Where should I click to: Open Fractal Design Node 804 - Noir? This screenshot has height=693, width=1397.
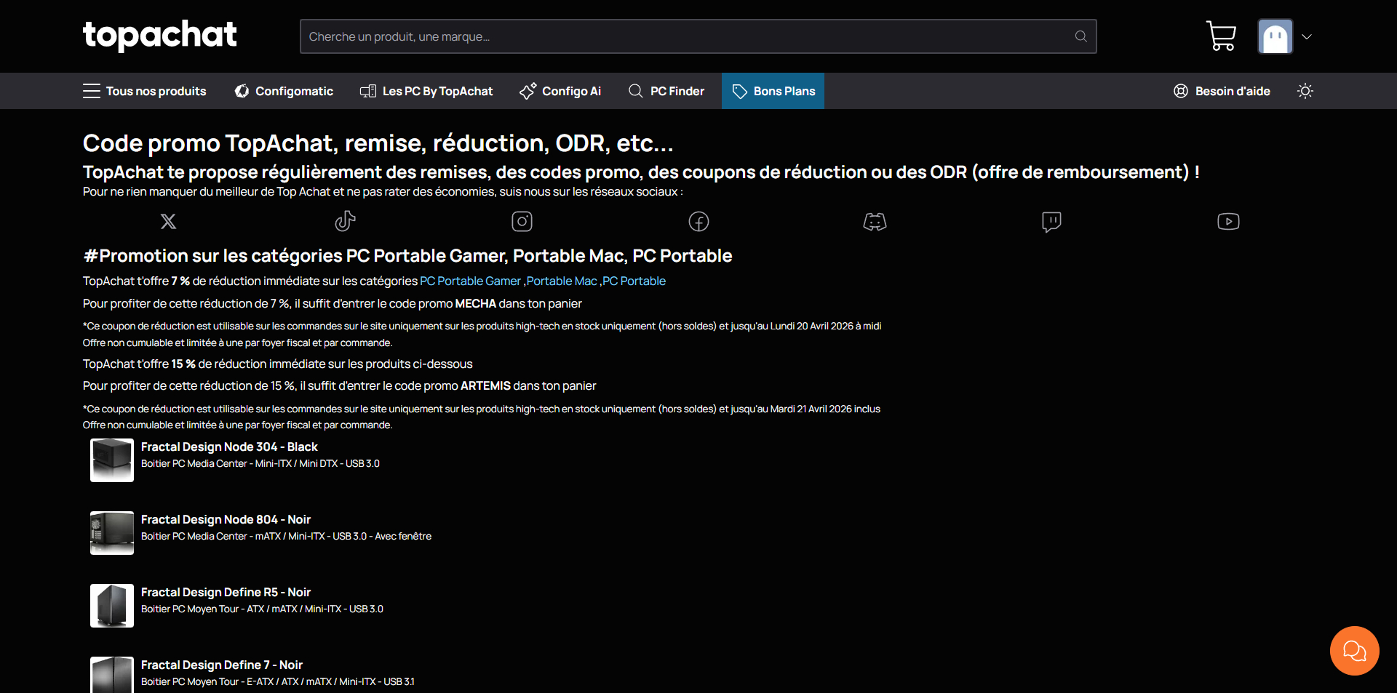coord(226,519)
